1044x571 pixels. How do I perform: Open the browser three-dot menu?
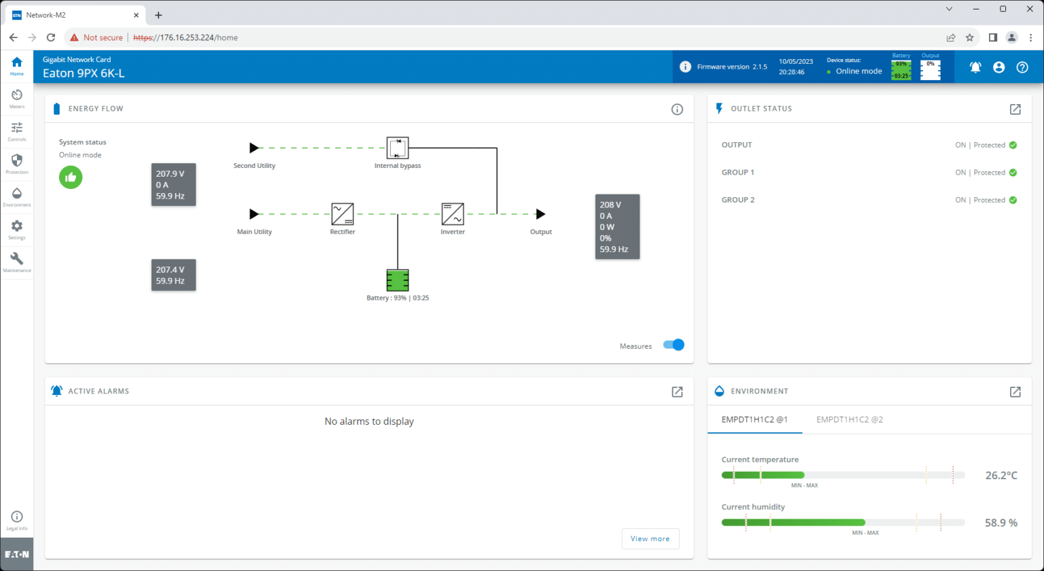point(1031,37)
